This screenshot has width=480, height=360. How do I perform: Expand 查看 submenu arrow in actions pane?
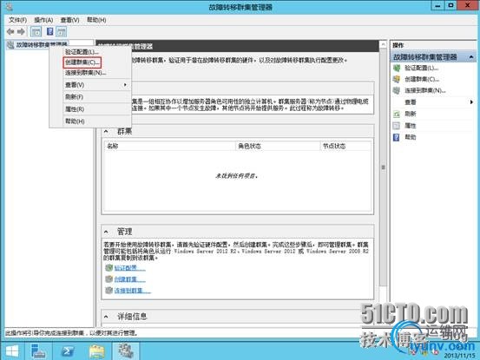pos(471,102)
